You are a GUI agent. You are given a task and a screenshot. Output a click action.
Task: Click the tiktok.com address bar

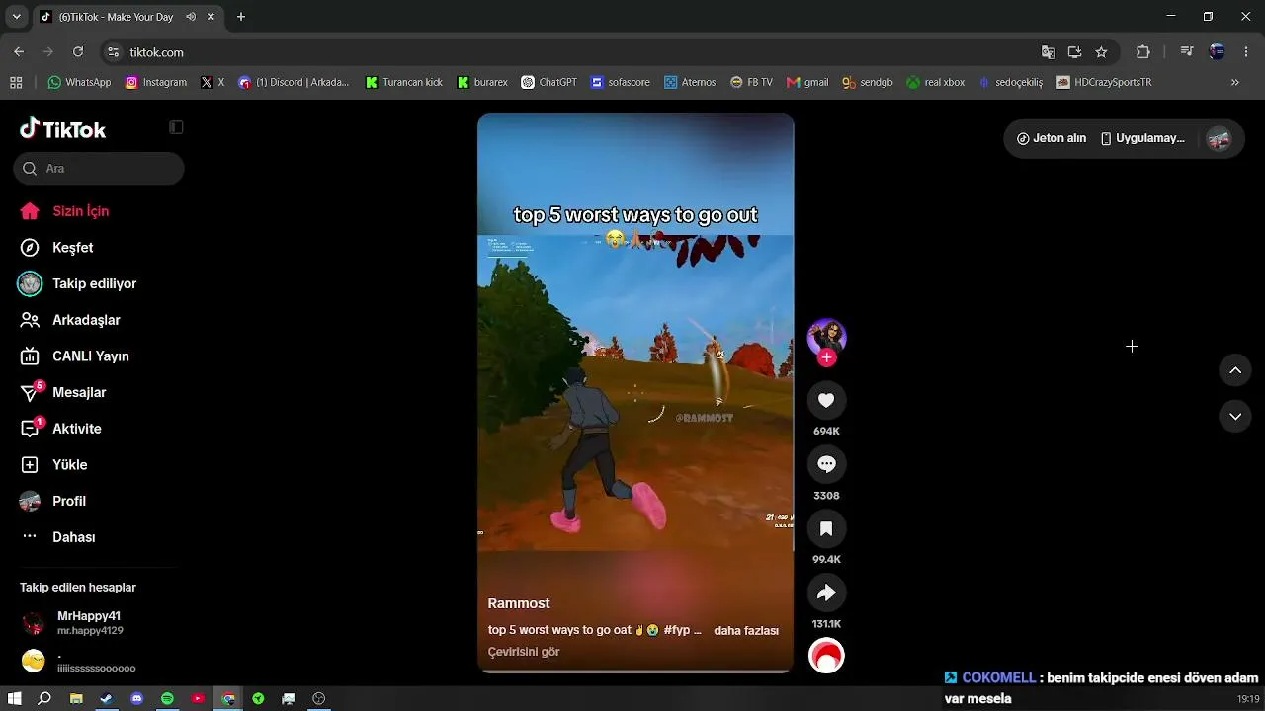[573, 52]
